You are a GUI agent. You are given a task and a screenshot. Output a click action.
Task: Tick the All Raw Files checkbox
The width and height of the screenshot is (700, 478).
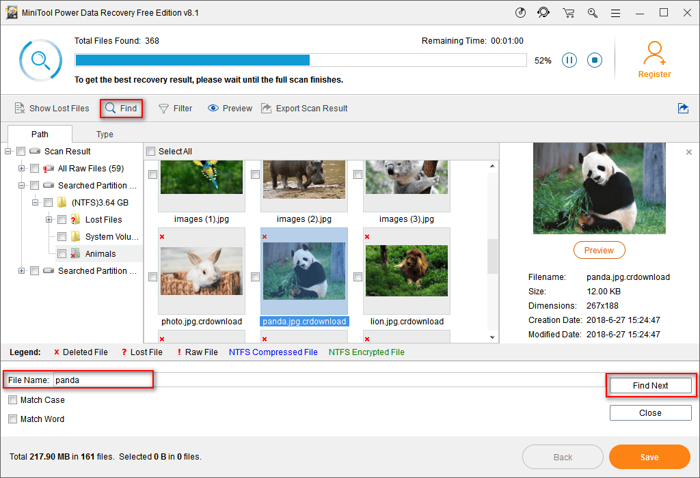coord(34,169)
